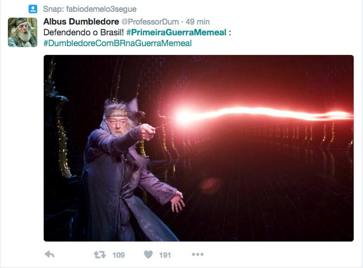Click the blue person badge beside Snap
The image size is (363, 268).
(x=33, y=9)
